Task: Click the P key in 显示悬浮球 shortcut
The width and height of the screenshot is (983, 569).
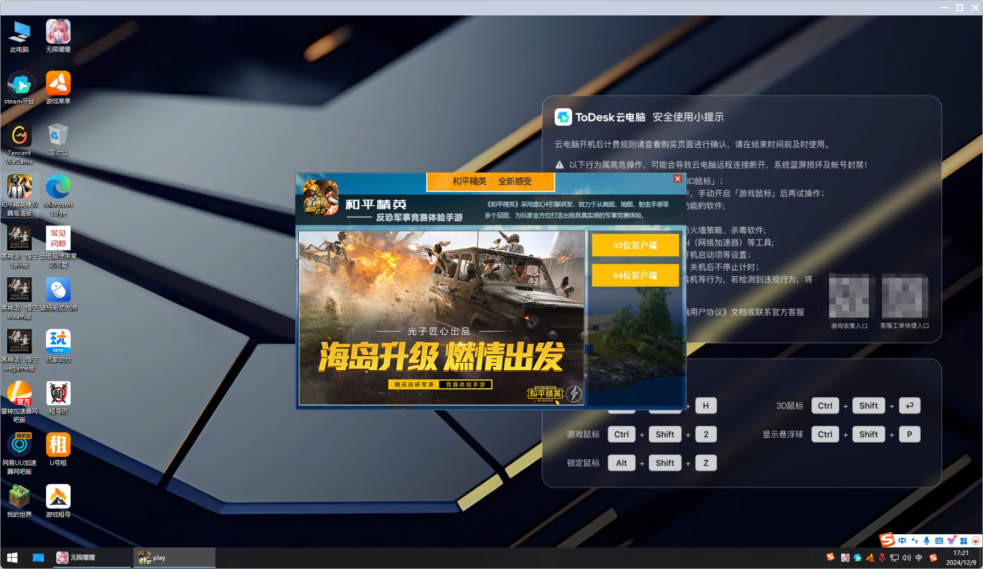Action: 910,434
